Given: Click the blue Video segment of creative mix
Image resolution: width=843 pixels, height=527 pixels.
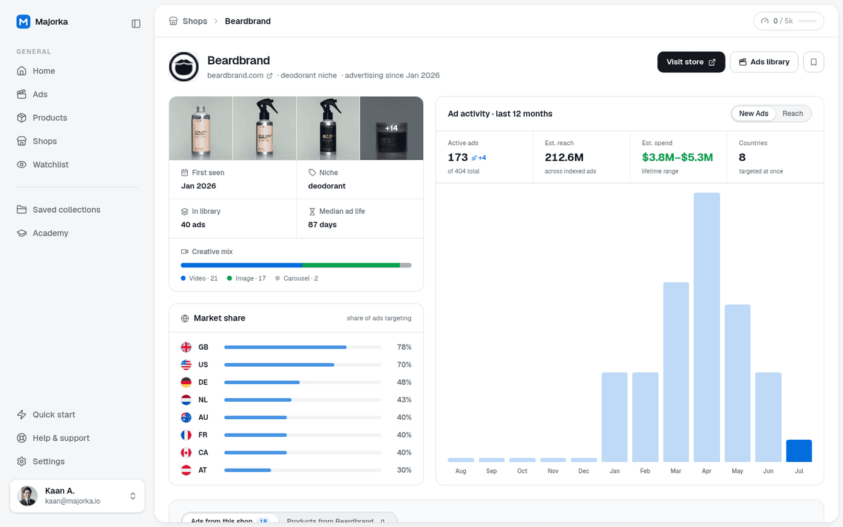Looking at the screenshot, I should tap(241, 265).
